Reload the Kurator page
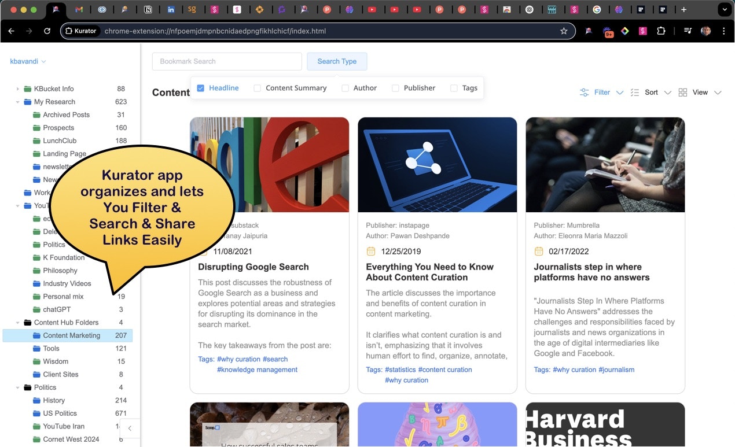Viewport: 735px width, 447px height. (x=47, y=31)
